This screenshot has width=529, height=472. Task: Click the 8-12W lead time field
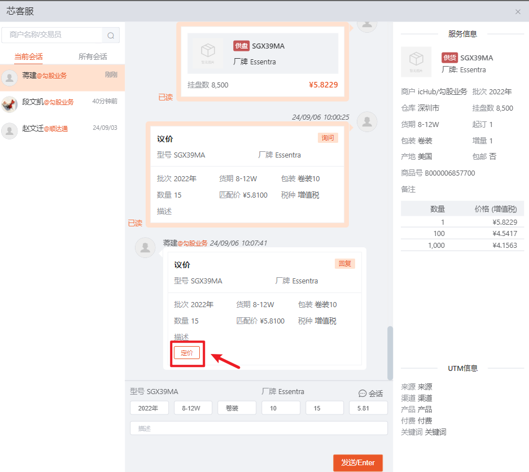point(193,408)
